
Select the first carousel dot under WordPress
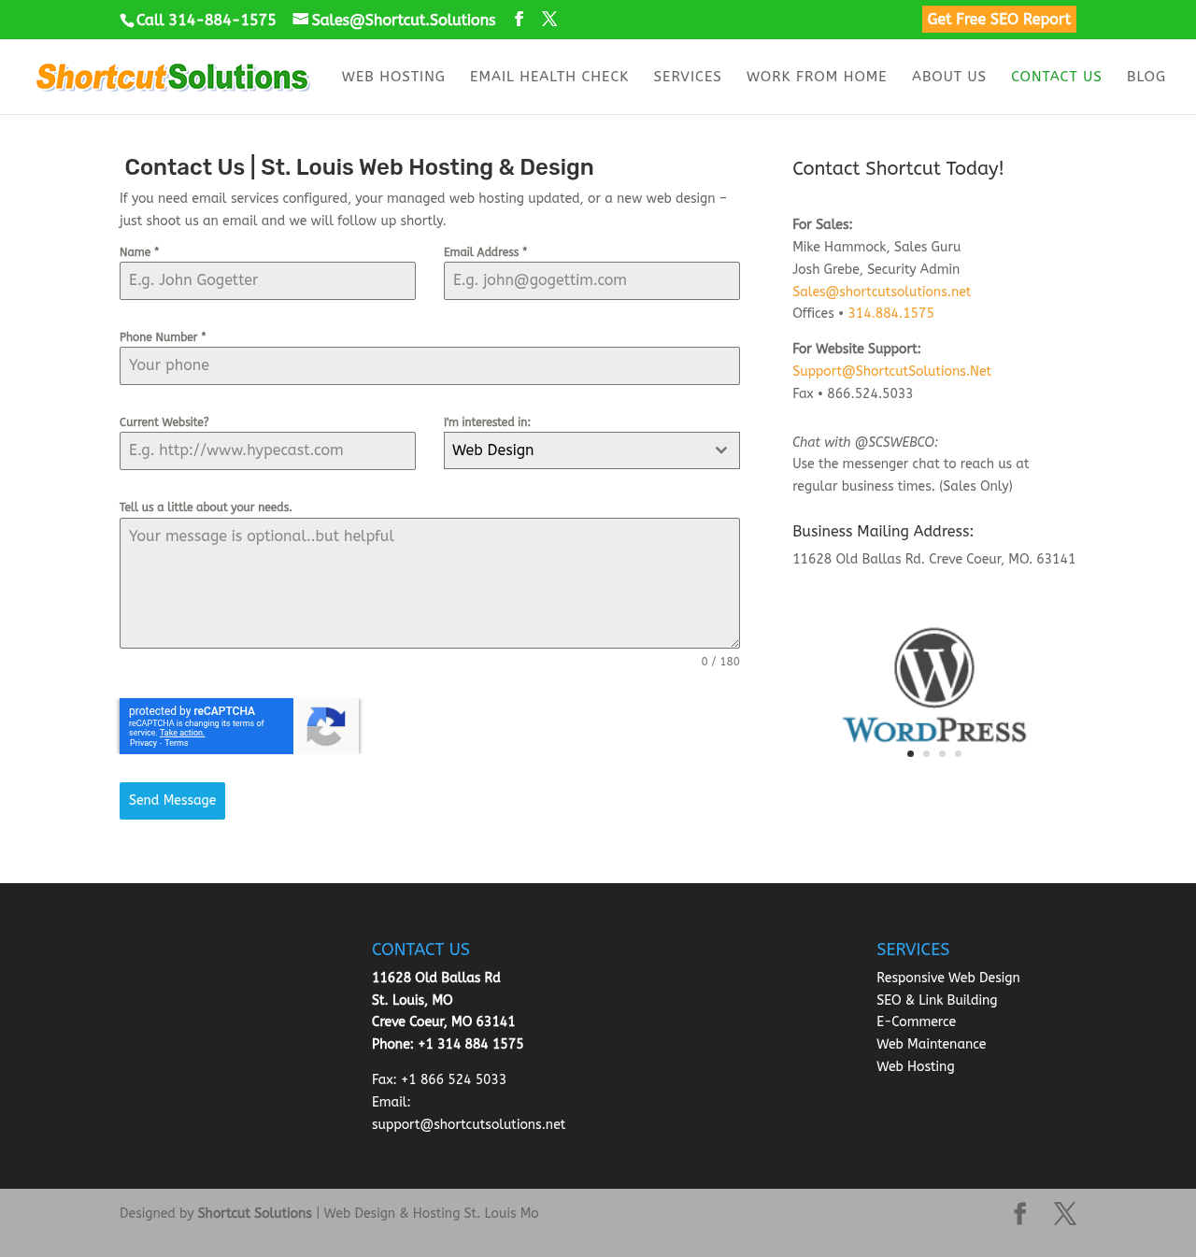(x=911, y=753)
